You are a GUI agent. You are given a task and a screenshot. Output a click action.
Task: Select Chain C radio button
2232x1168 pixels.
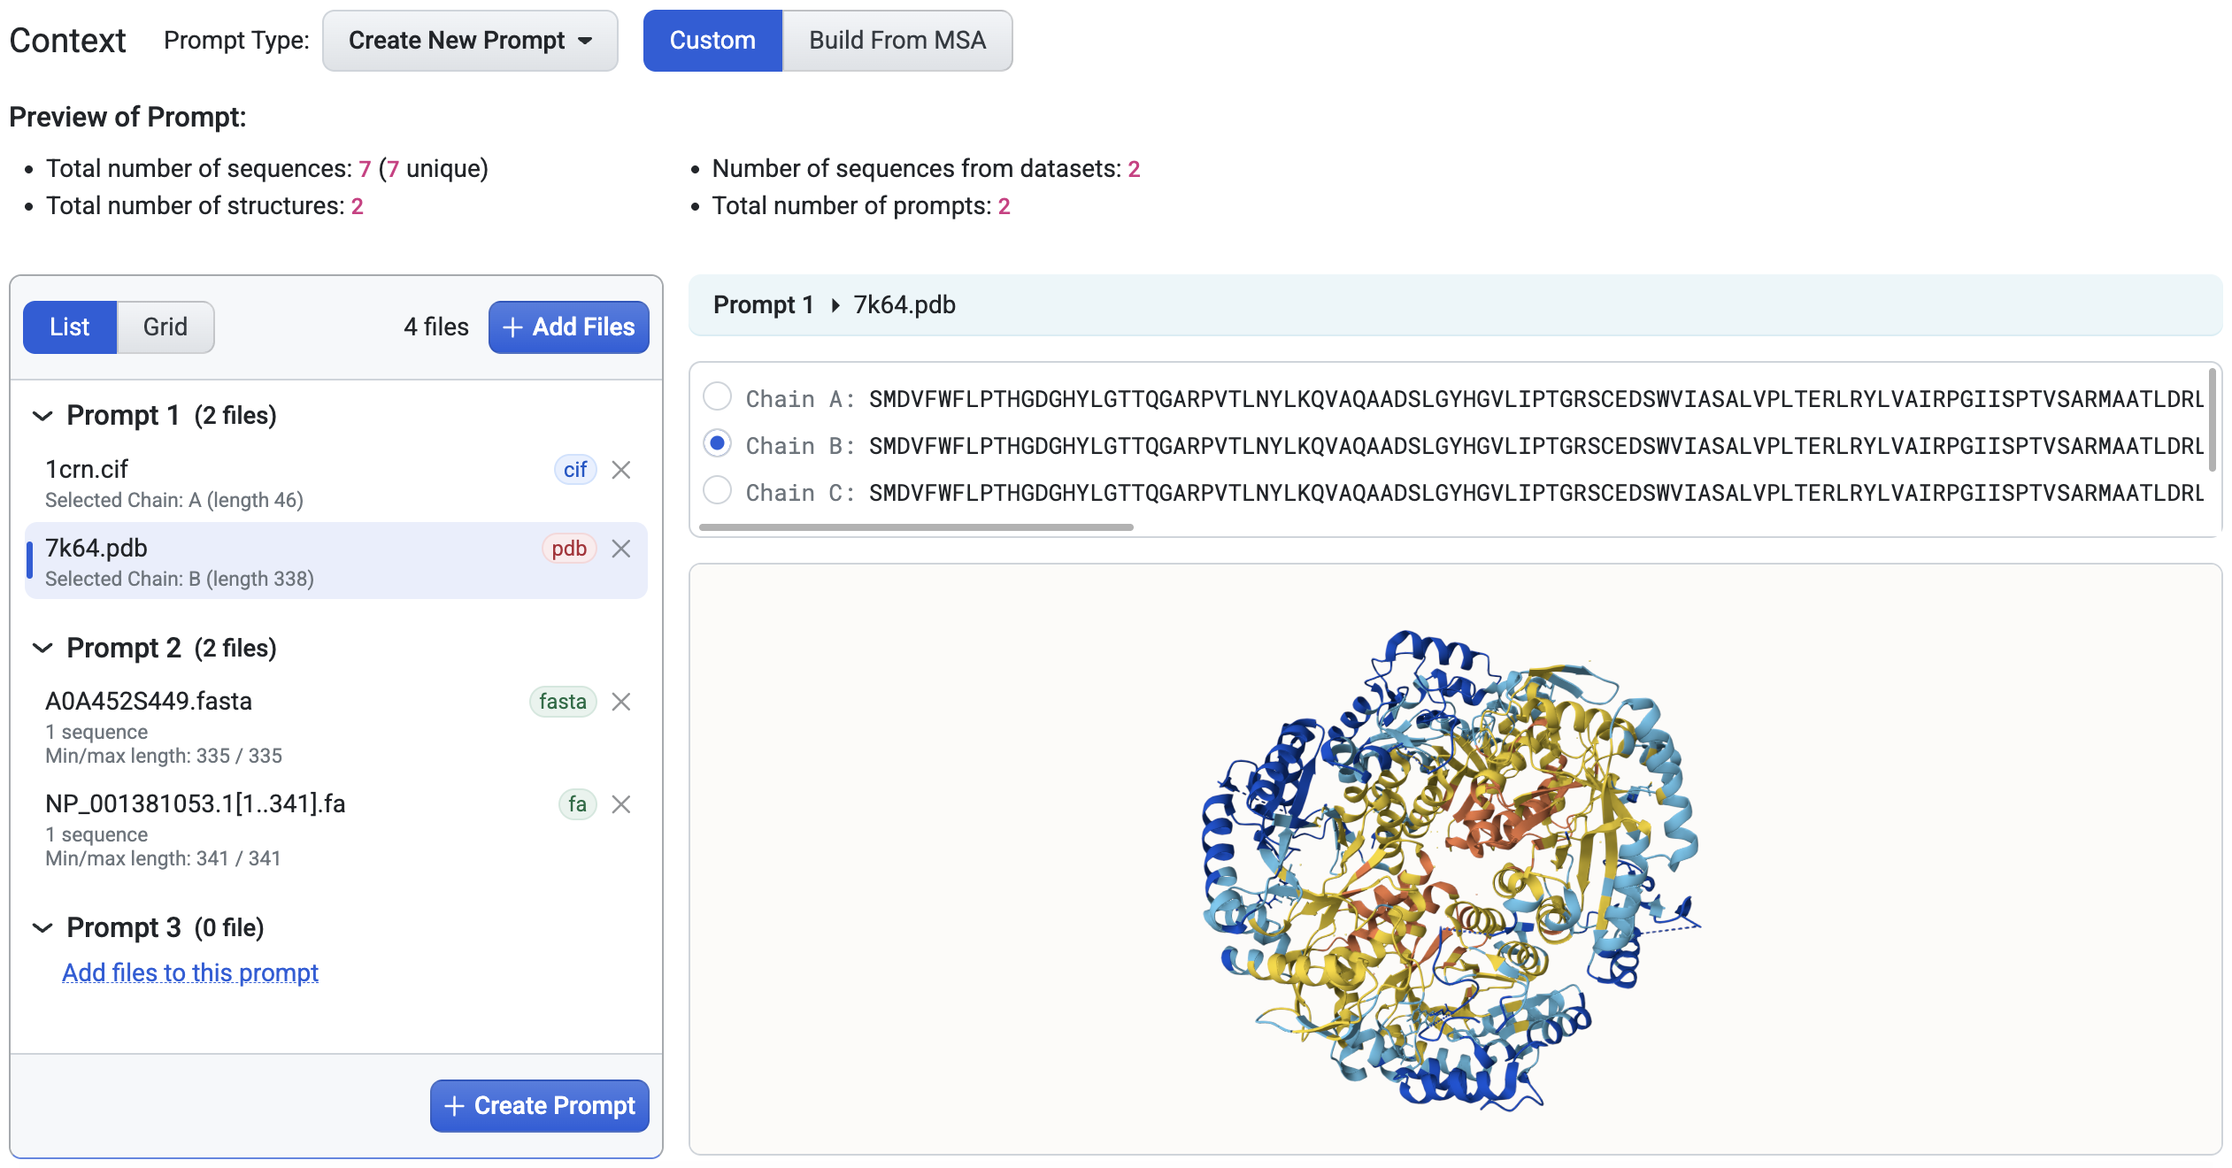pyautogui.click(x=717, y=490)
